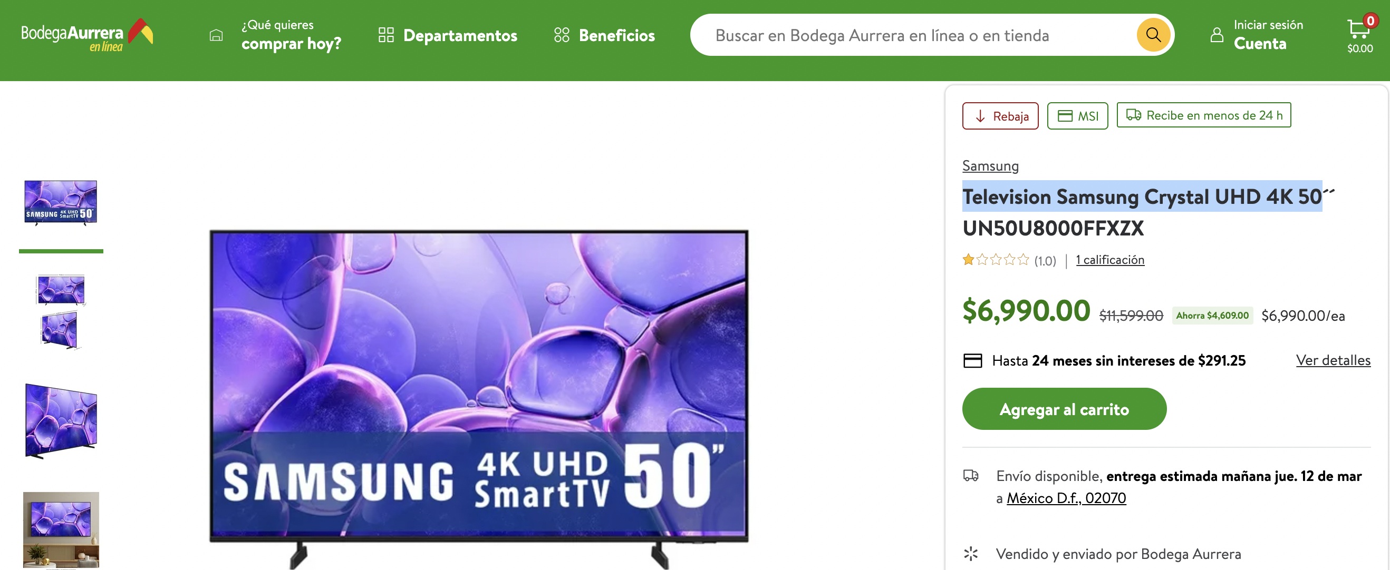The image size is (1390, 570).
Task: Click the 1 calificación reviews link
Action: click(1110, 260)
